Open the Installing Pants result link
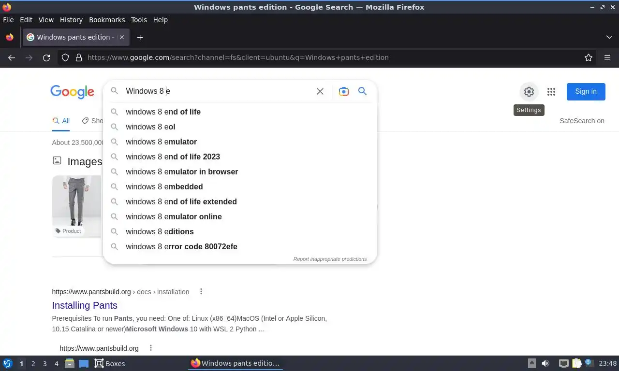The image size is (619, 371). 85,305
